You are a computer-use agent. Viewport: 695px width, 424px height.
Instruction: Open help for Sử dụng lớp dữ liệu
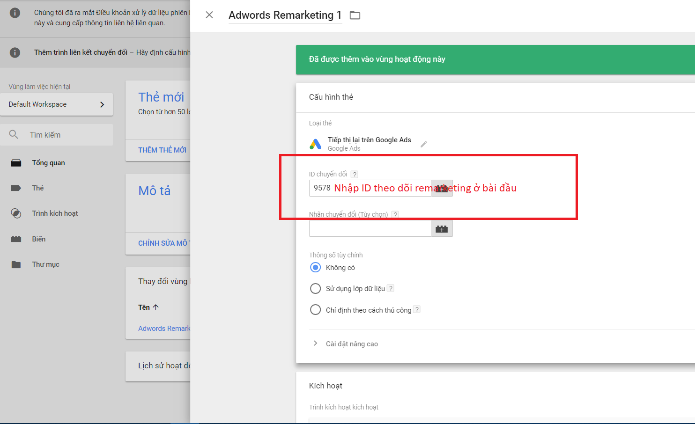coord(391,288)
